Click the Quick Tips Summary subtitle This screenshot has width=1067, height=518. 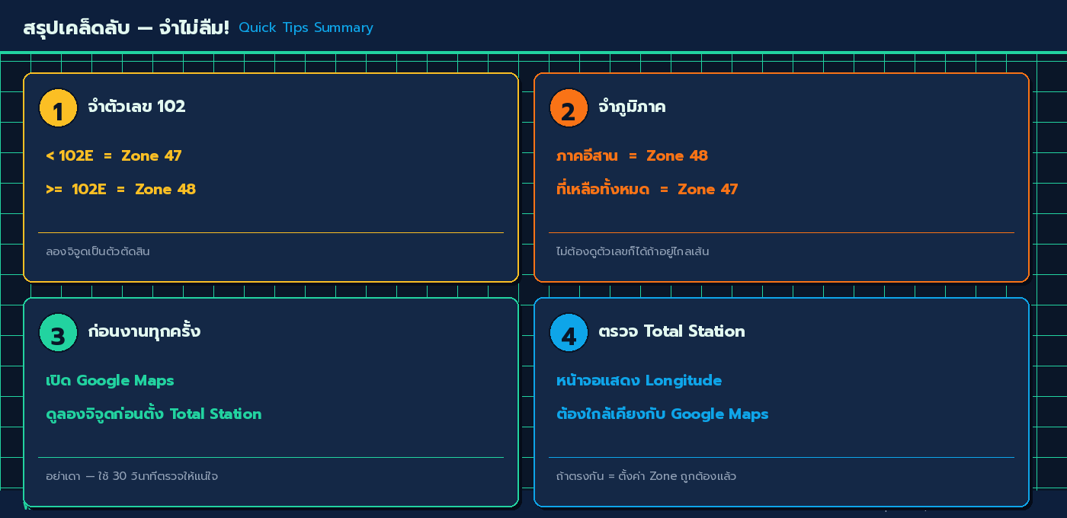pos(306,27)
